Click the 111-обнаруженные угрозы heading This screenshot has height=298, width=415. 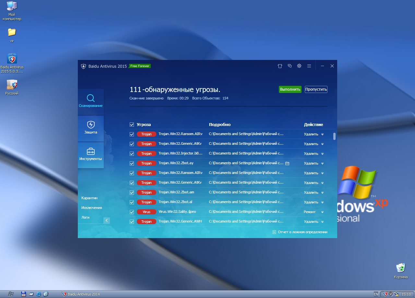click(x=175, y=90)
